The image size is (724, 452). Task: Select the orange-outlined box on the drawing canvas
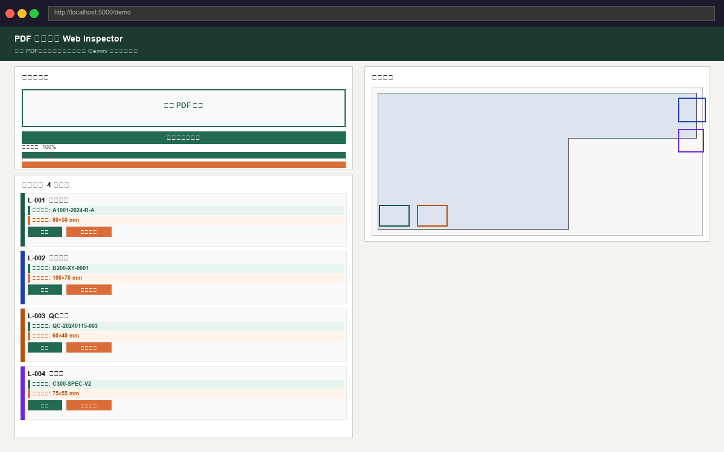click(x=432, y=216)
